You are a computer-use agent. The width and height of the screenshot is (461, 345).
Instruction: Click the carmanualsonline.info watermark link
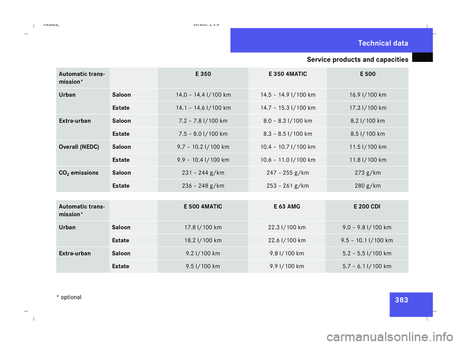(x=390, y=337)
